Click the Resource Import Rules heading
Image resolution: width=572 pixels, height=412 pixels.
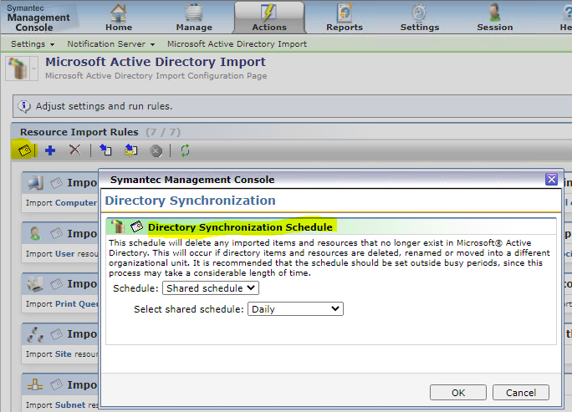click(79, 132)
